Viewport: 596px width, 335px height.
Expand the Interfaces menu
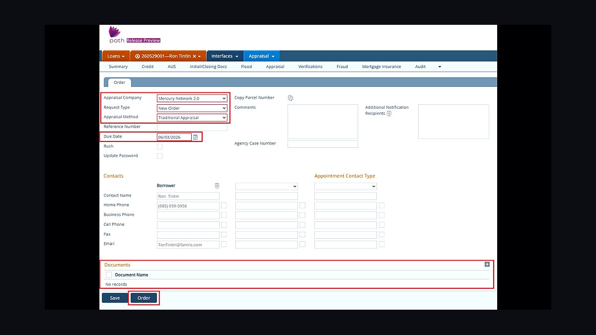click(x=224, y=56)
